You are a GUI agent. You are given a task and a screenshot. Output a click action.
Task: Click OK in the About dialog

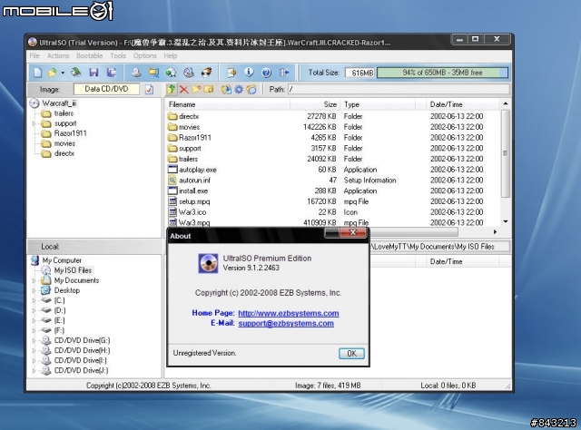pyautogui.click(x=351, y=353)
